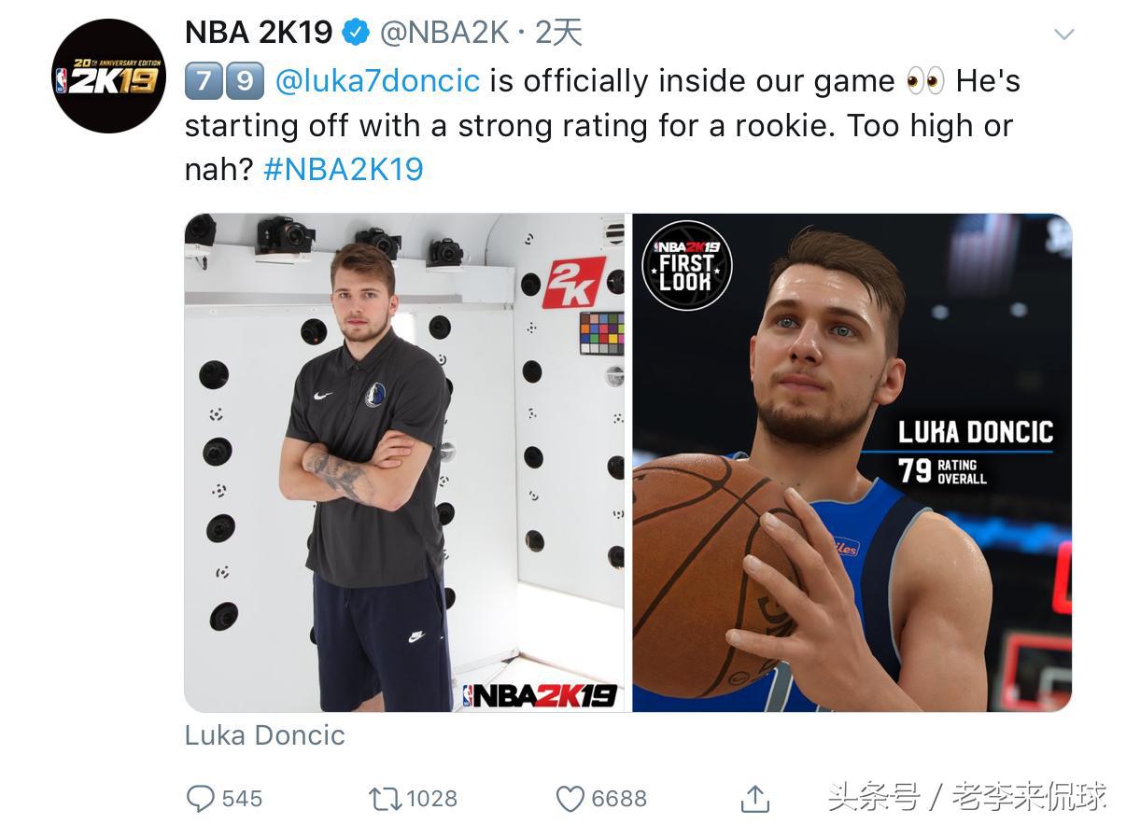The image size is (1126, 824).
Task: Click the NBA 2K19 account name
Action: coord(259,34)
